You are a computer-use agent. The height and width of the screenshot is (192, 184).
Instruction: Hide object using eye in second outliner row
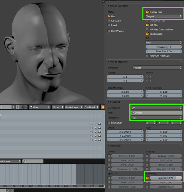pos(92,128)
